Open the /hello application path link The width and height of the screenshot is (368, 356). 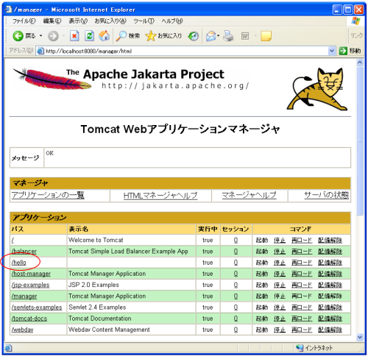(x=19, y=263)
